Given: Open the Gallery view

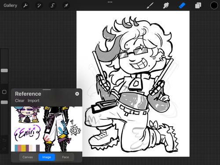Looking at the screenshot, I should (10, 5).
